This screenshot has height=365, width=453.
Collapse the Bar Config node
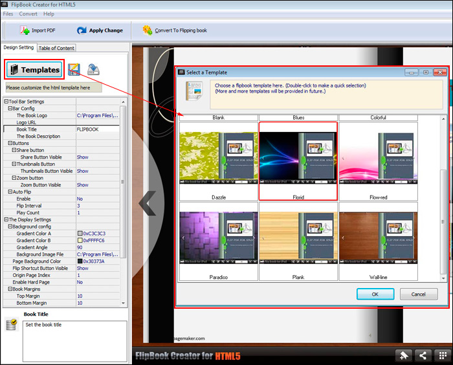[10, 108]
